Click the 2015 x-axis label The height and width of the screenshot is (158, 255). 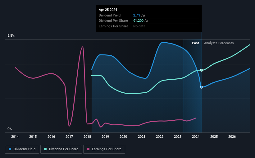pos(33,137)
